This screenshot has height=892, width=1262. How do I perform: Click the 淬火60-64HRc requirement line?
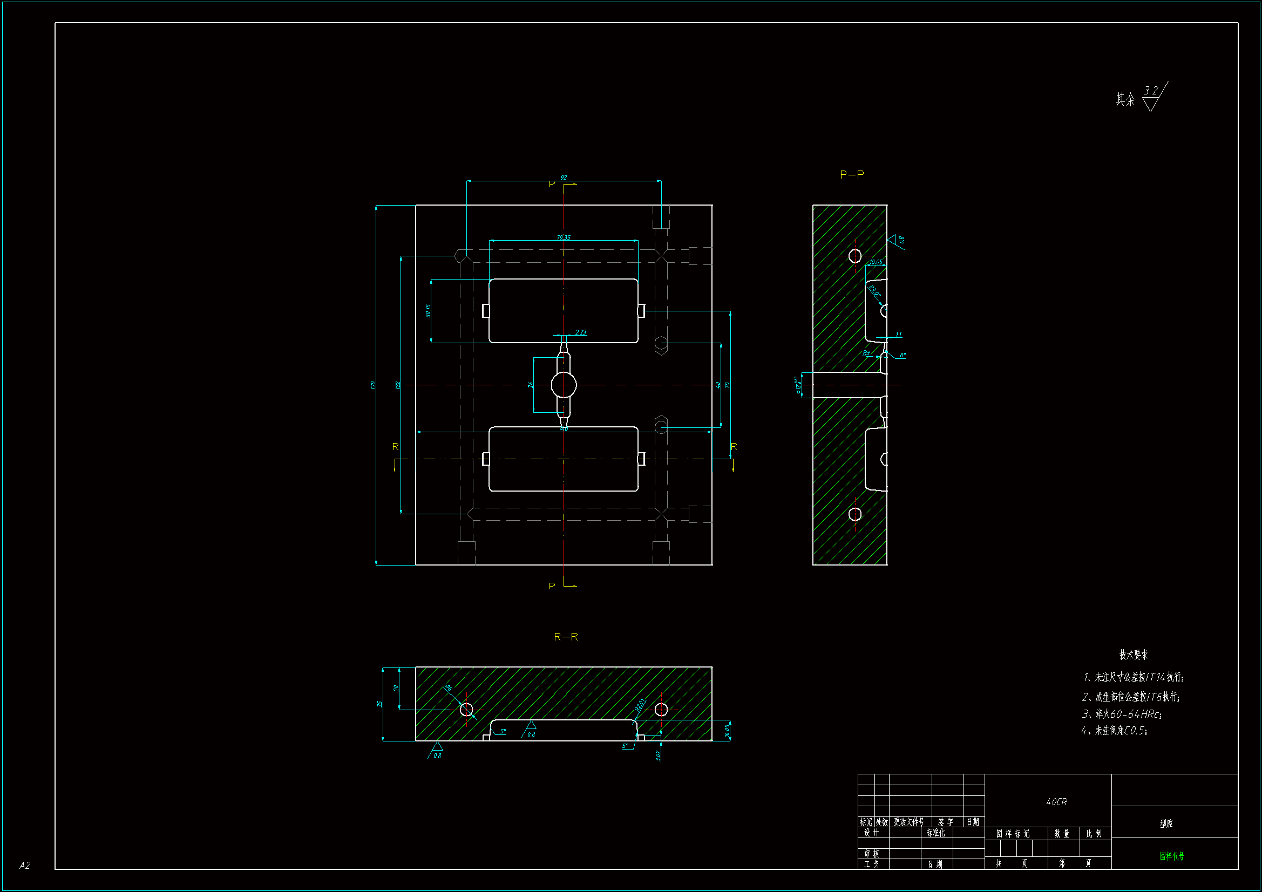[1122, 714]
